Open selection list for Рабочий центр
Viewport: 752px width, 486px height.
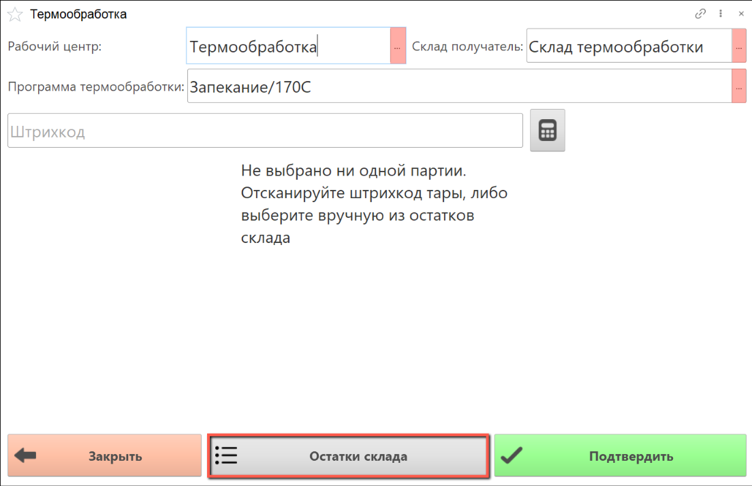tap(398, 46)
